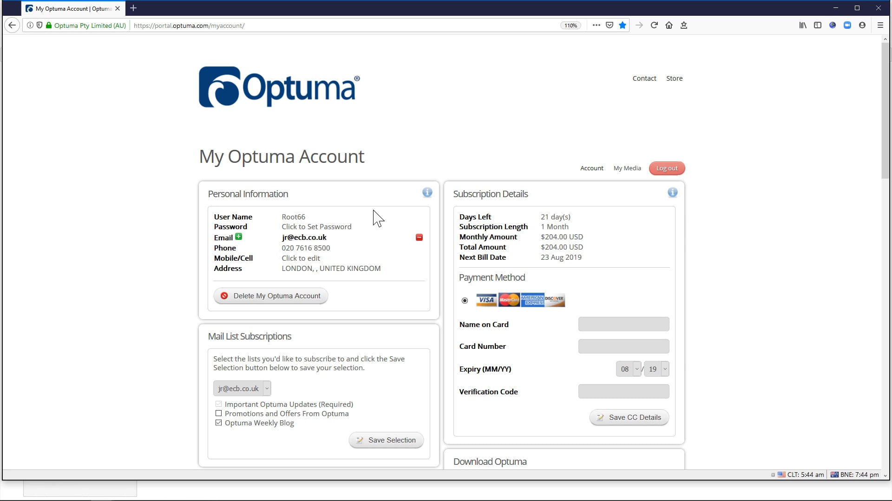The image size is (892, 501).
Task: Click to edit Mobile/Cell field
Action: (x=301, y=258)
